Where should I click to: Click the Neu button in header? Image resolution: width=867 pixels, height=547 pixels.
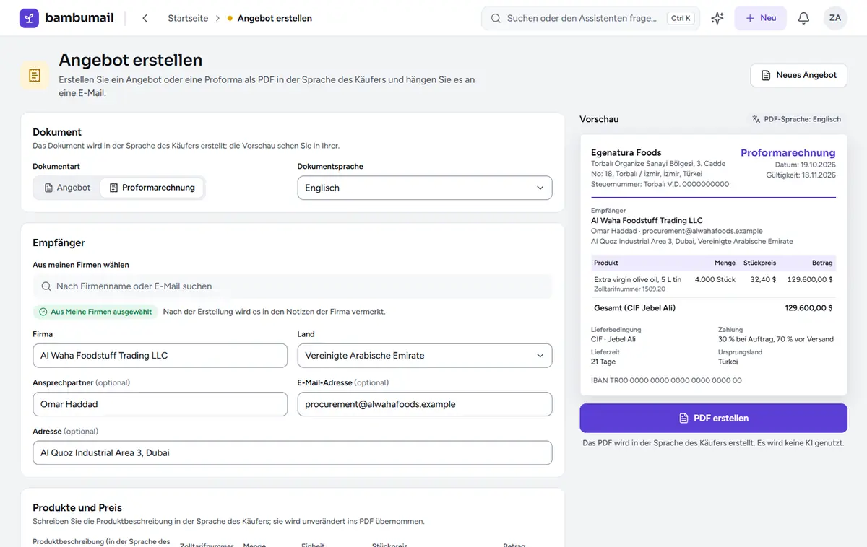[x=760, y=18]
